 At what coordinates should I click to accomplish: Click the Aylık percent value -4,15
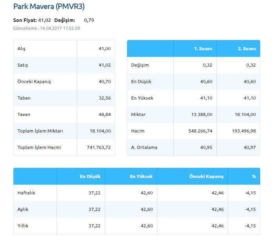click(x=250, y=209)
